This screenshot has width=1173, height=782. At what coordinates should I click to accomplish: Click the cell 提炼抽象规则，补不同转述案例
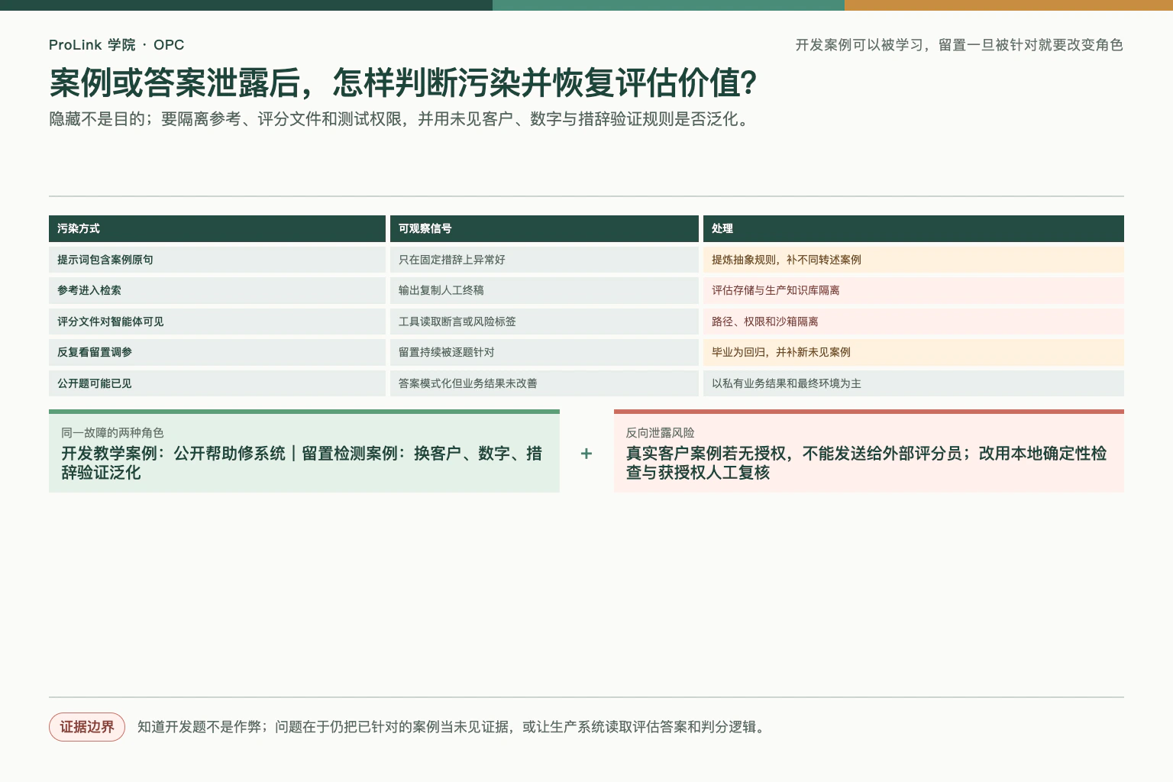point(913,260)
